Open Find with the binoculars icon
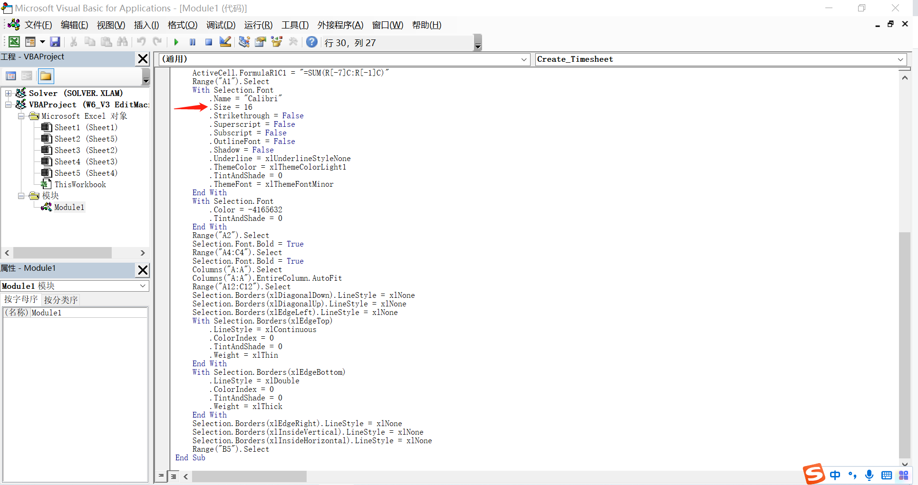 122,42
